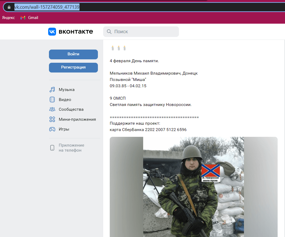Open the soldier photo in the post

tap(194, 187)
